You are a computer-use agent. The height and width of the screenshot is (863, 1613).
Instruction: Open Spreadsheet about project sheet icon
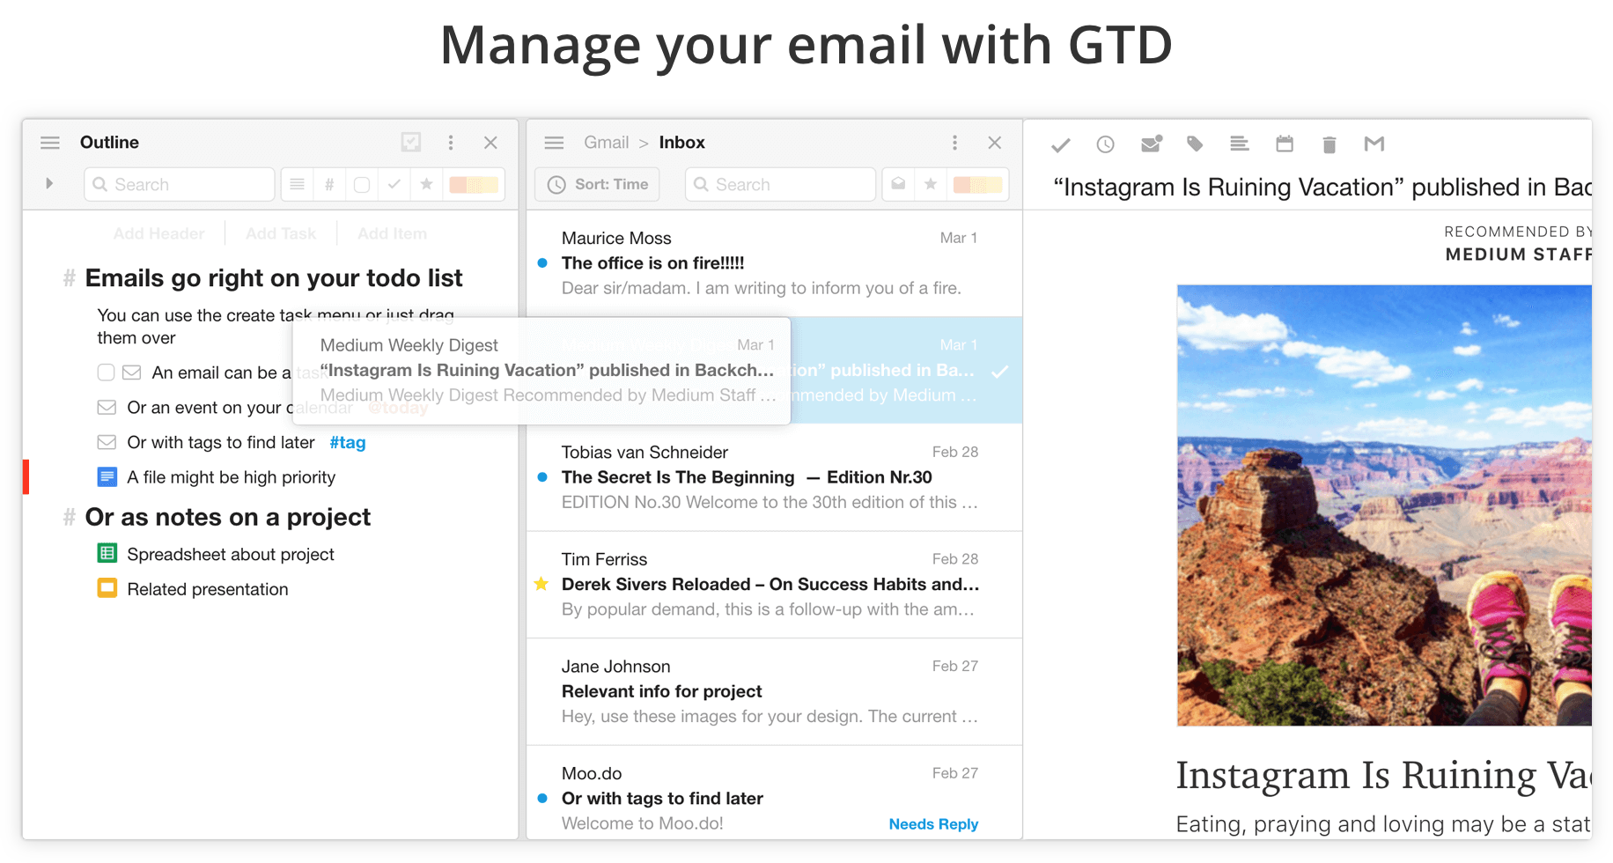107,554
